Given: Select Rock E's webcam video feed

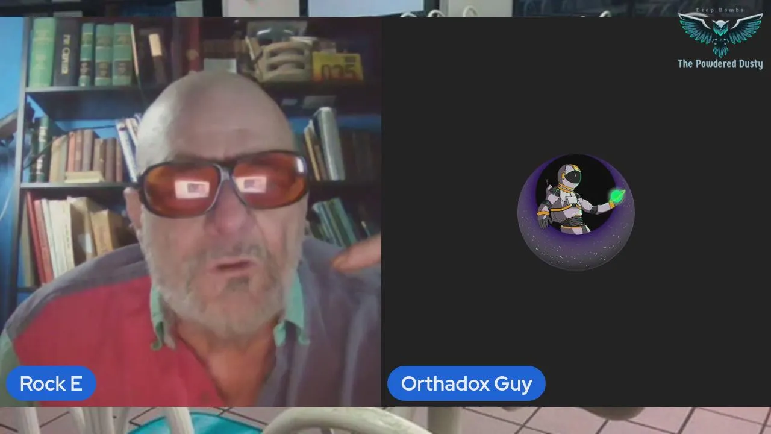Looking at the screenshot, I should click(190, 212).
